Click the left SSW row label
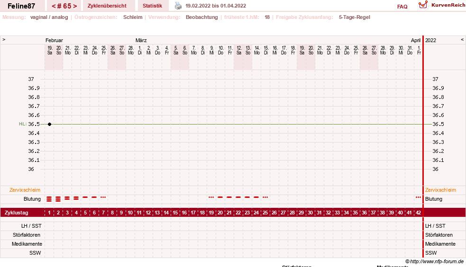This screenshot has width=466, height=267. point(35,253)
